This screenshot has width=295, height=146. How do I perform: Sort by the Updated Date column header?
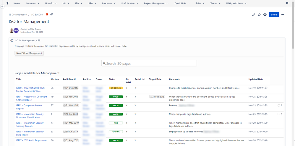tap(256, 79)
